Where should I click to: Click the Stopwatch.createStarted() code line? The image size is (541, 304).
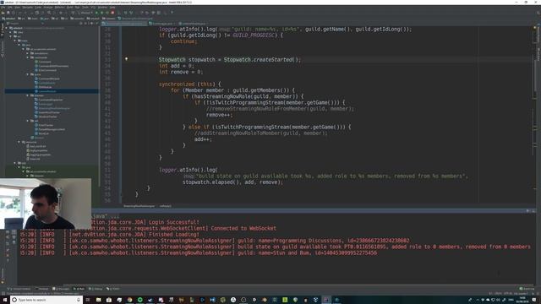[229, 60]
